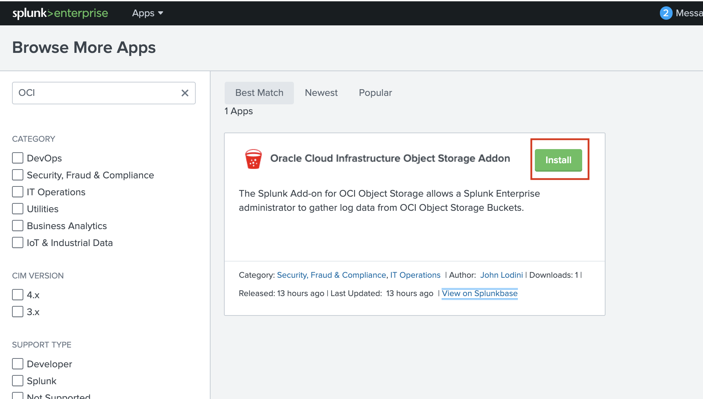Open the Apps dropdown menu

147,13
